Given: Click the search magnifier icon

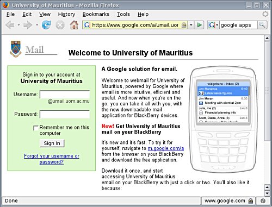Looking at the screenshot, I should 262,25.
